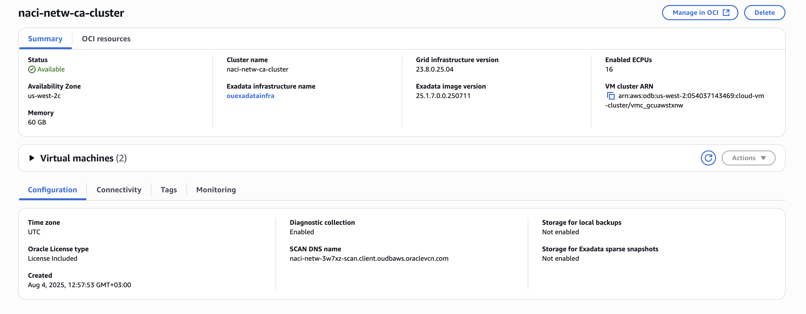
Task: Click the Created timestamp value
Action: (x=79, y=285)
